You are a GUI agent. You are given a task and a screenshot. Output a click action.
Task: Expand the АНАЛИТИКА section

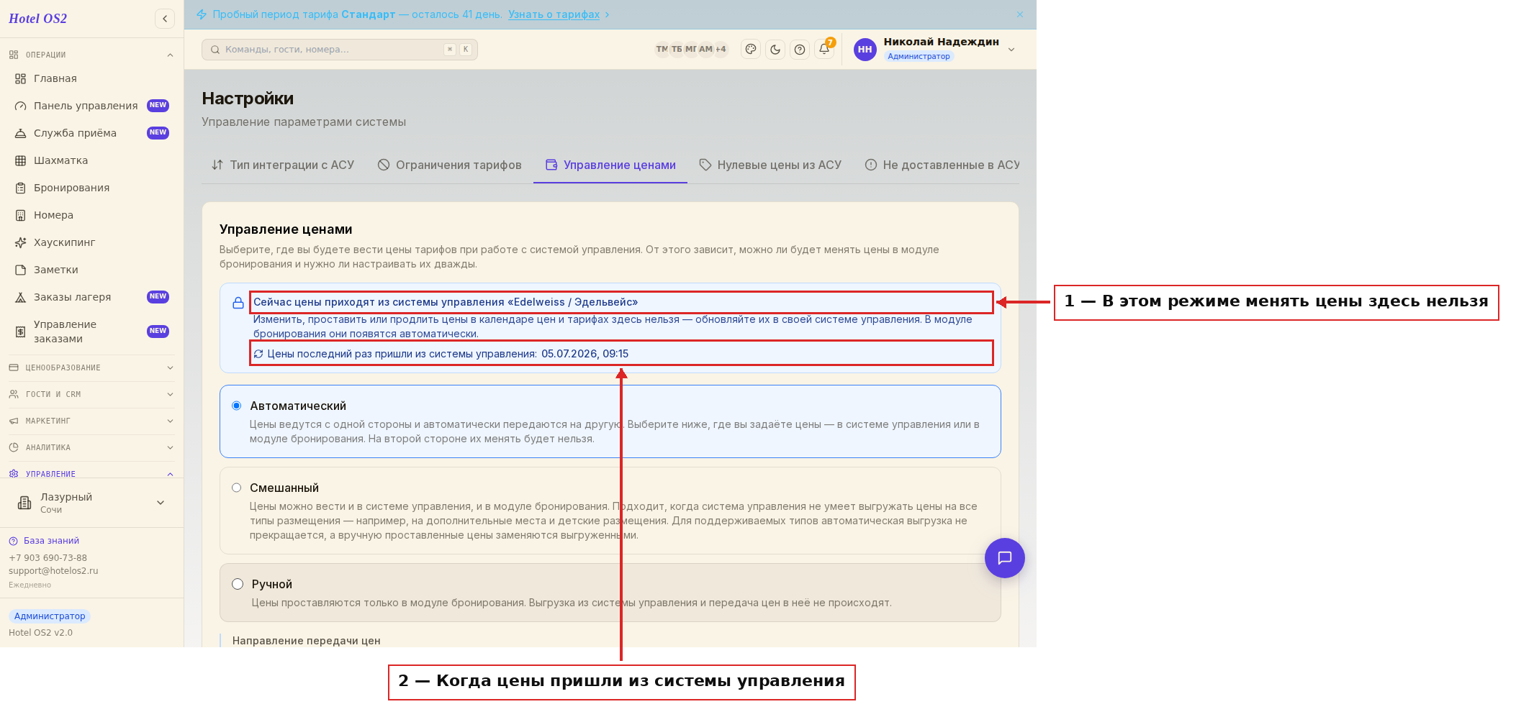(x=91, y=447)
